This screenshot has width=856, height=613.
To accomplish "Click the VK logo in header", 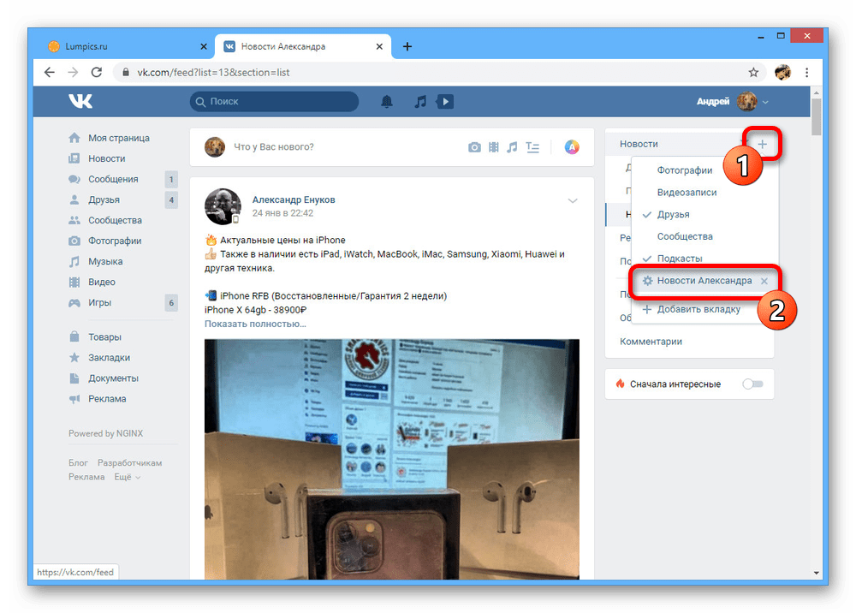I will (x=80, y=102).
